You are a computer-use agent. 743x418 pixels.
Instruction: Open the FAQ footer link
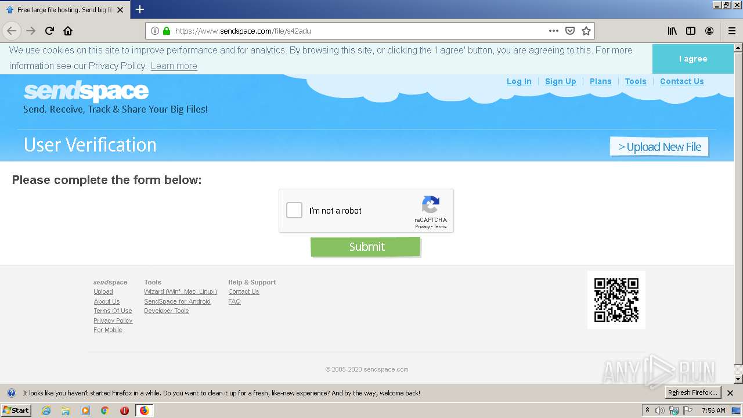tap(235, 301)
